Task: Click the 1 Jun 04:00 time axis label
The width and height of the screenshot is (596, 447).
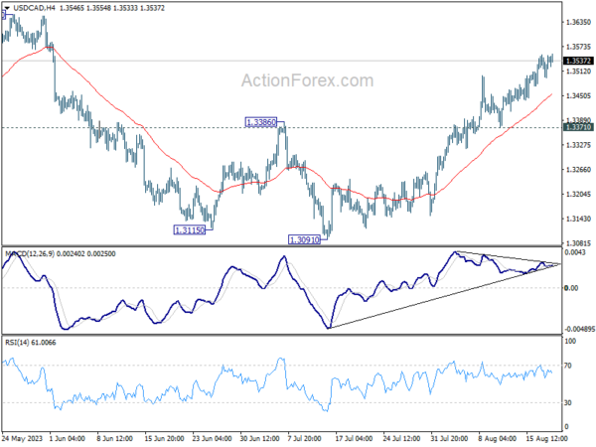Action: pos(68,438)
